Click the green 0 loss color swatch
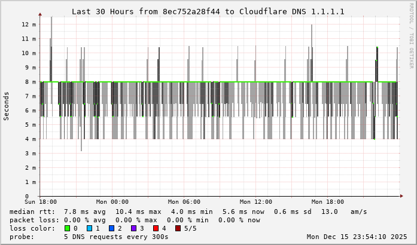Viewport: 417px width, 245px height. coord(67,228)
